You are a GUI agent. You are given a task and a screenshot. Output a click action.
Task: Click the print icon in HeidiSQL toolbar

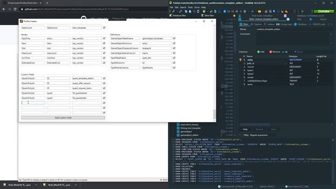click(198, 12)
